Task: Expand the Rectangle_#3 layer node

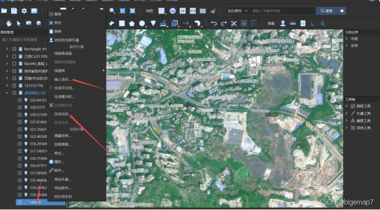Action: coord(7,49)
